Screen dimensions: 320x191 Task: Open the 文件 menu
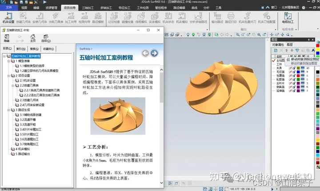[x=9, y=8]
